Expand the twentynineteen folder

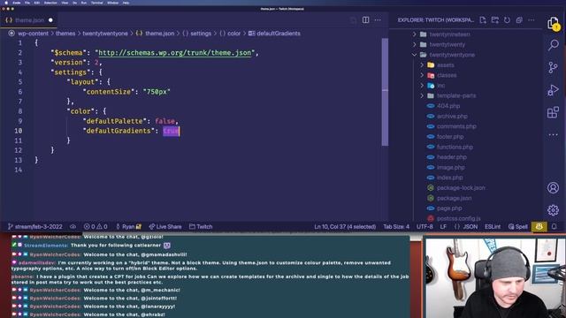(449, 34)
